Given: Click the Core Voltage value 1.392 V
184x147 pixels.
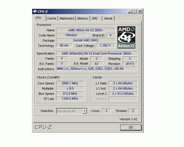Looking at the screenshot, I should tap(106, 45).
